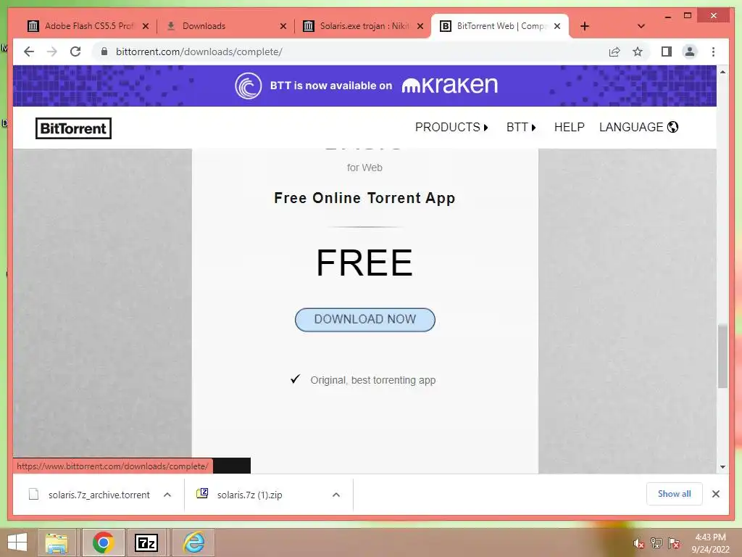Go forward using the forward arrow
Screen dimensions: 742x557
pyautogui.click(x=52, y=51)
